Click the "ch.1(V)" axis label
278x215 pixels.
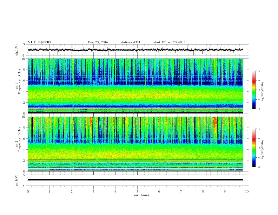coord(17,50)
